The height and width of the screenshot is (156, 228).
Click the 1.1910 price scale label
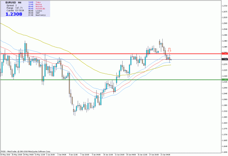(x=225, y=111)
